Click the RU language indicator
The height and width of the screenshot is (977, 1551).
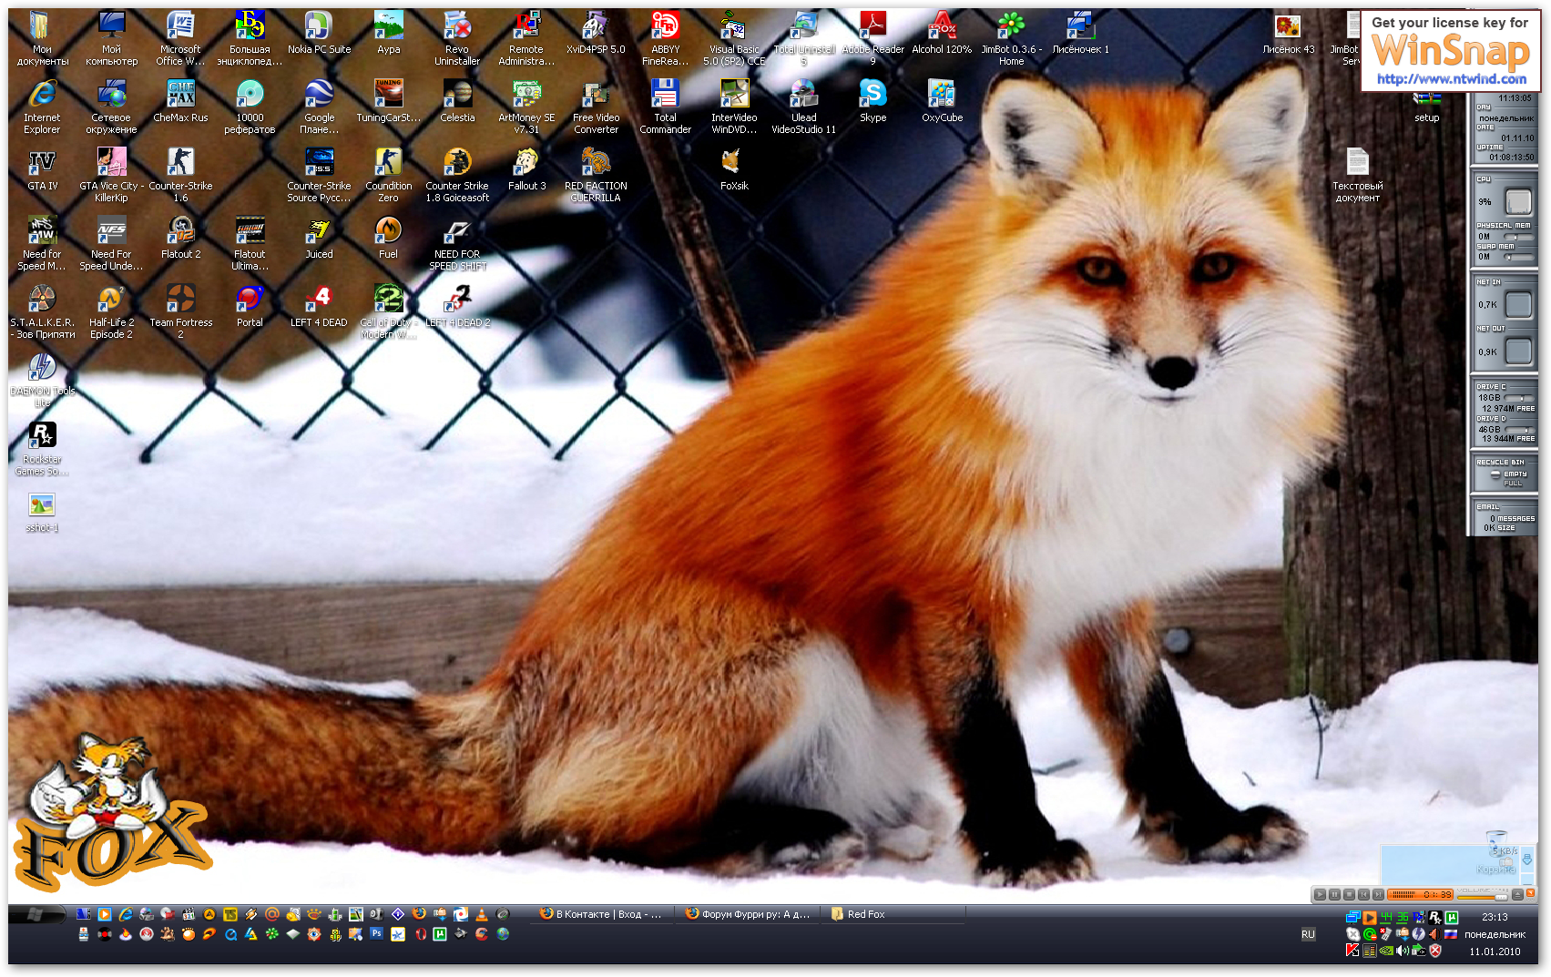1308,934
